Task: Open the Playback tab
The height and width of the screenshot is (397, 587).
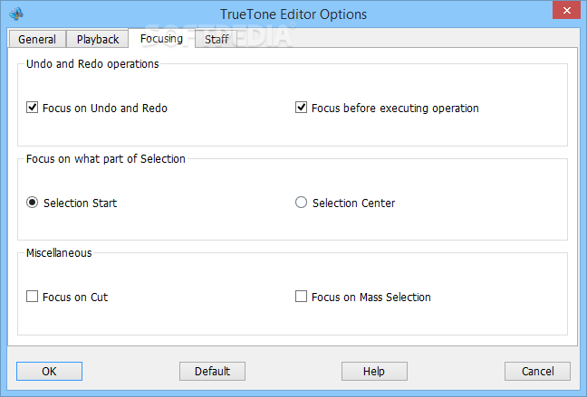Action: (98, 39)
